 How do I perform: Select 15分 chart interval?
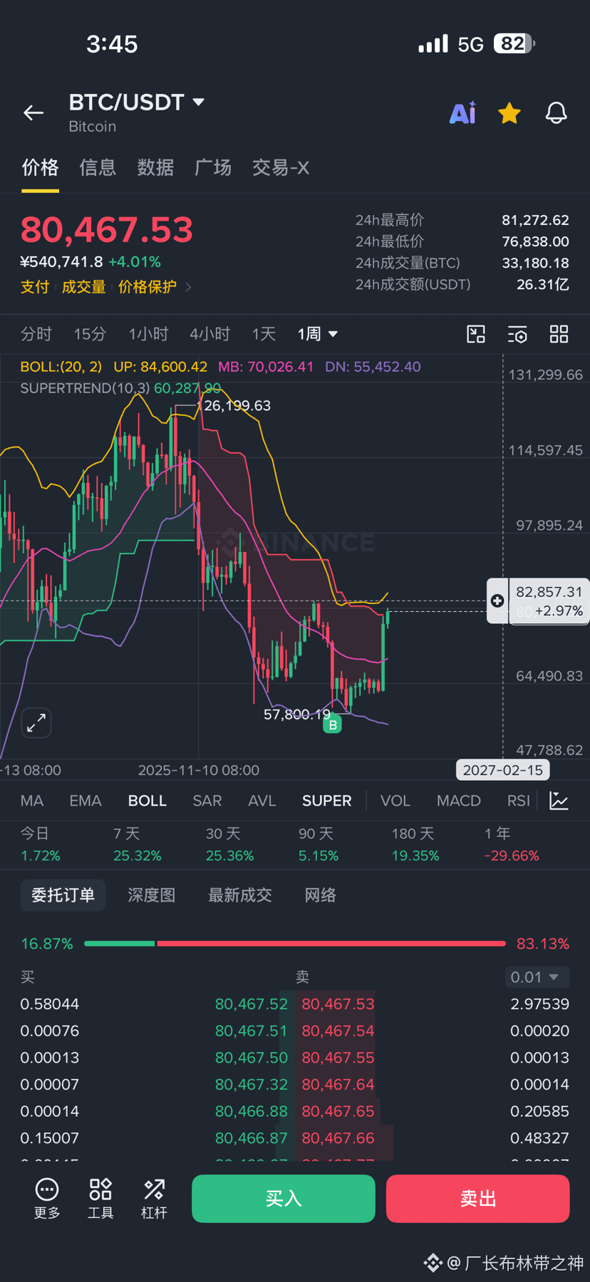90,334
